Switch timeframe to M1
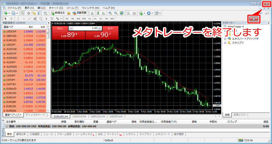272x144 pixels. pos(67,19)
